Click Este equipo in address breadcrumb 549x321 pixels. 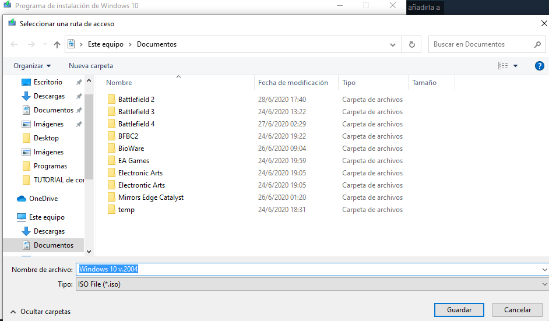[105, 44]
